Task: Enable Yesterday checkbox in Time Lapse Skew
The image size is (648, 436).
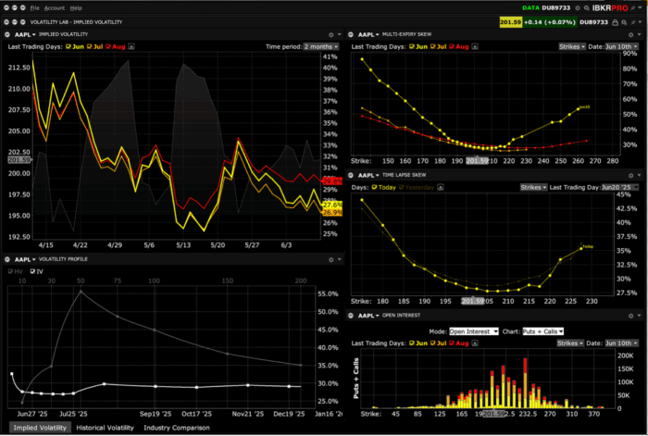Action: point(401,187)
